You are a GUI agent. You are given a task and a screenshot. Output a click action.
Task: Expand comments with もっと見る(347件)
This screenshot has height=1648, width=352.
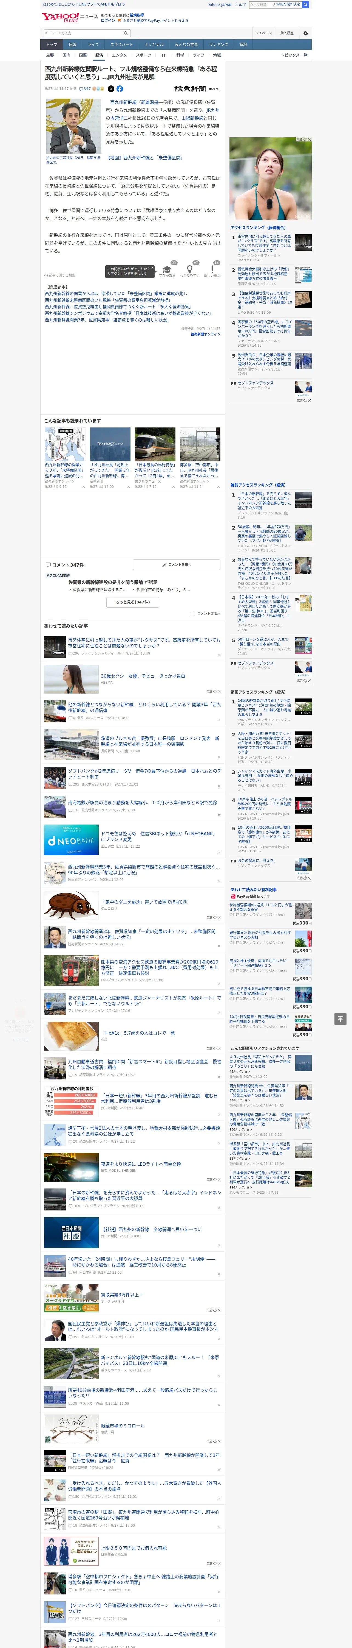[133, 602]
